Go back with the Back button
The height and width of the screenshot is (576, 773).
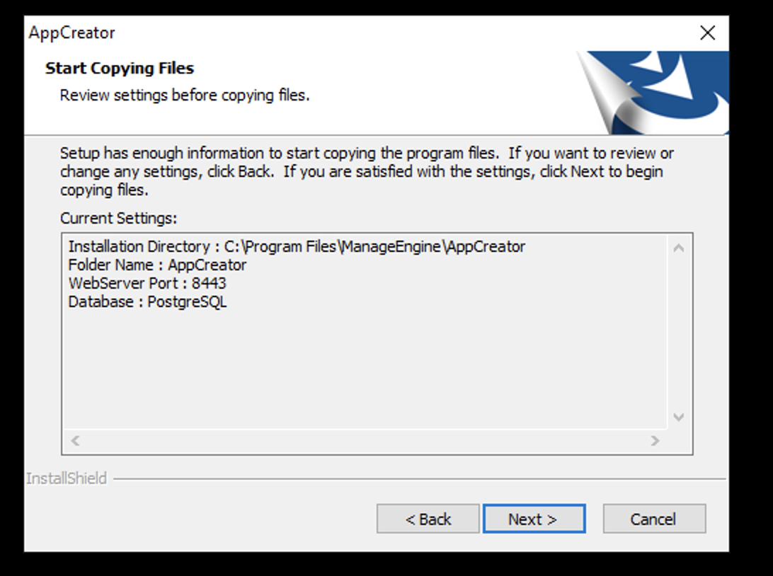coord(428,519)
